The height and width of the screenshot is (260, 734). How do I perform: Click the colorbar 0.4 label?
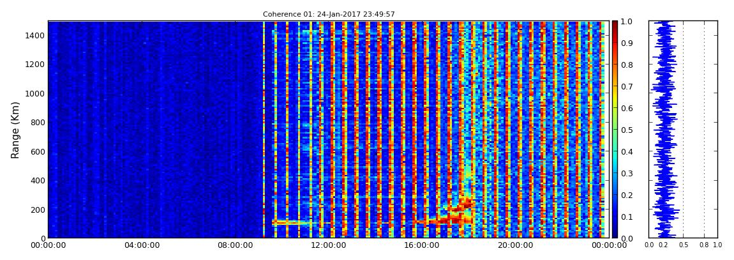(626, 152)
